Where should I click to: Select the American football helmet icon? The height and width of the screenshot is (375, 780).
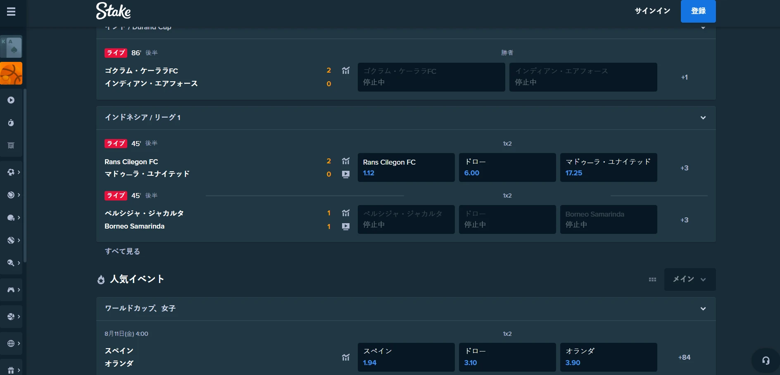click(11, 217)
